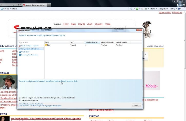Click Další informace o nastavování předvoleb link
This screenshot has width=186, height=121.
click(40, 106)
